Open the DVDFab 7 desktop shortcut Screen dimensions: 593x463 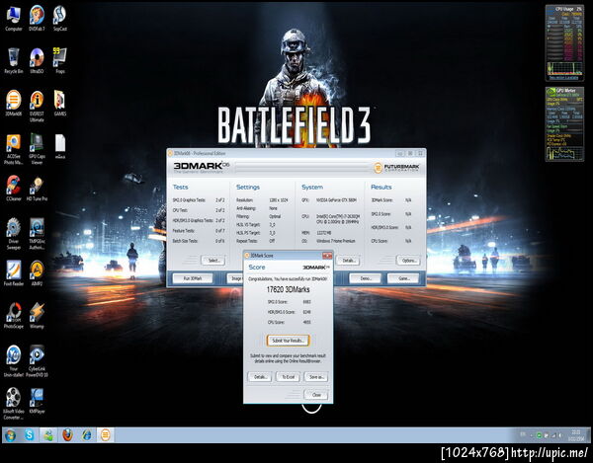pyautogui.click(x=37, y=18)
